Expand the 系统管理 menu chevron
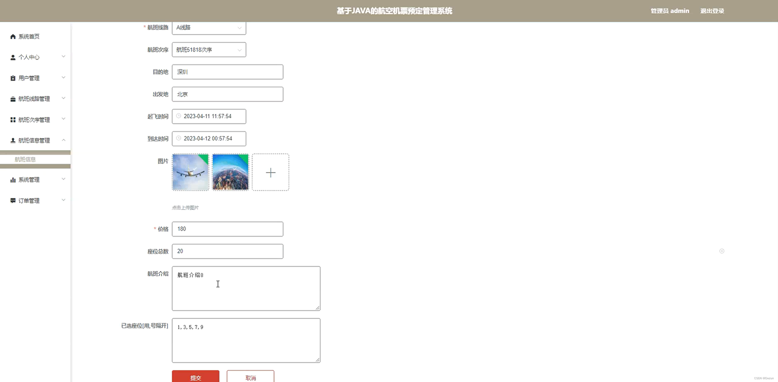 63,179
